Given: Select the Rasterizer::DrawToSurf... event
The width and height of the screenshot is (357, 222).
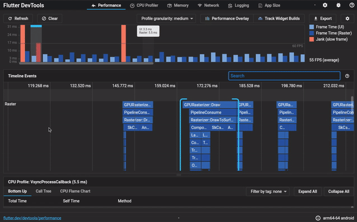Looking at the screenshot, I should point(212,120).
